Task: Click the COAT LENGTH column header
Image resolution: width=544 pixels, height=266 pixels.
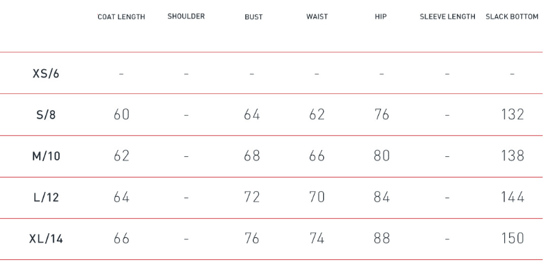Action: click(x=121, y=17)
